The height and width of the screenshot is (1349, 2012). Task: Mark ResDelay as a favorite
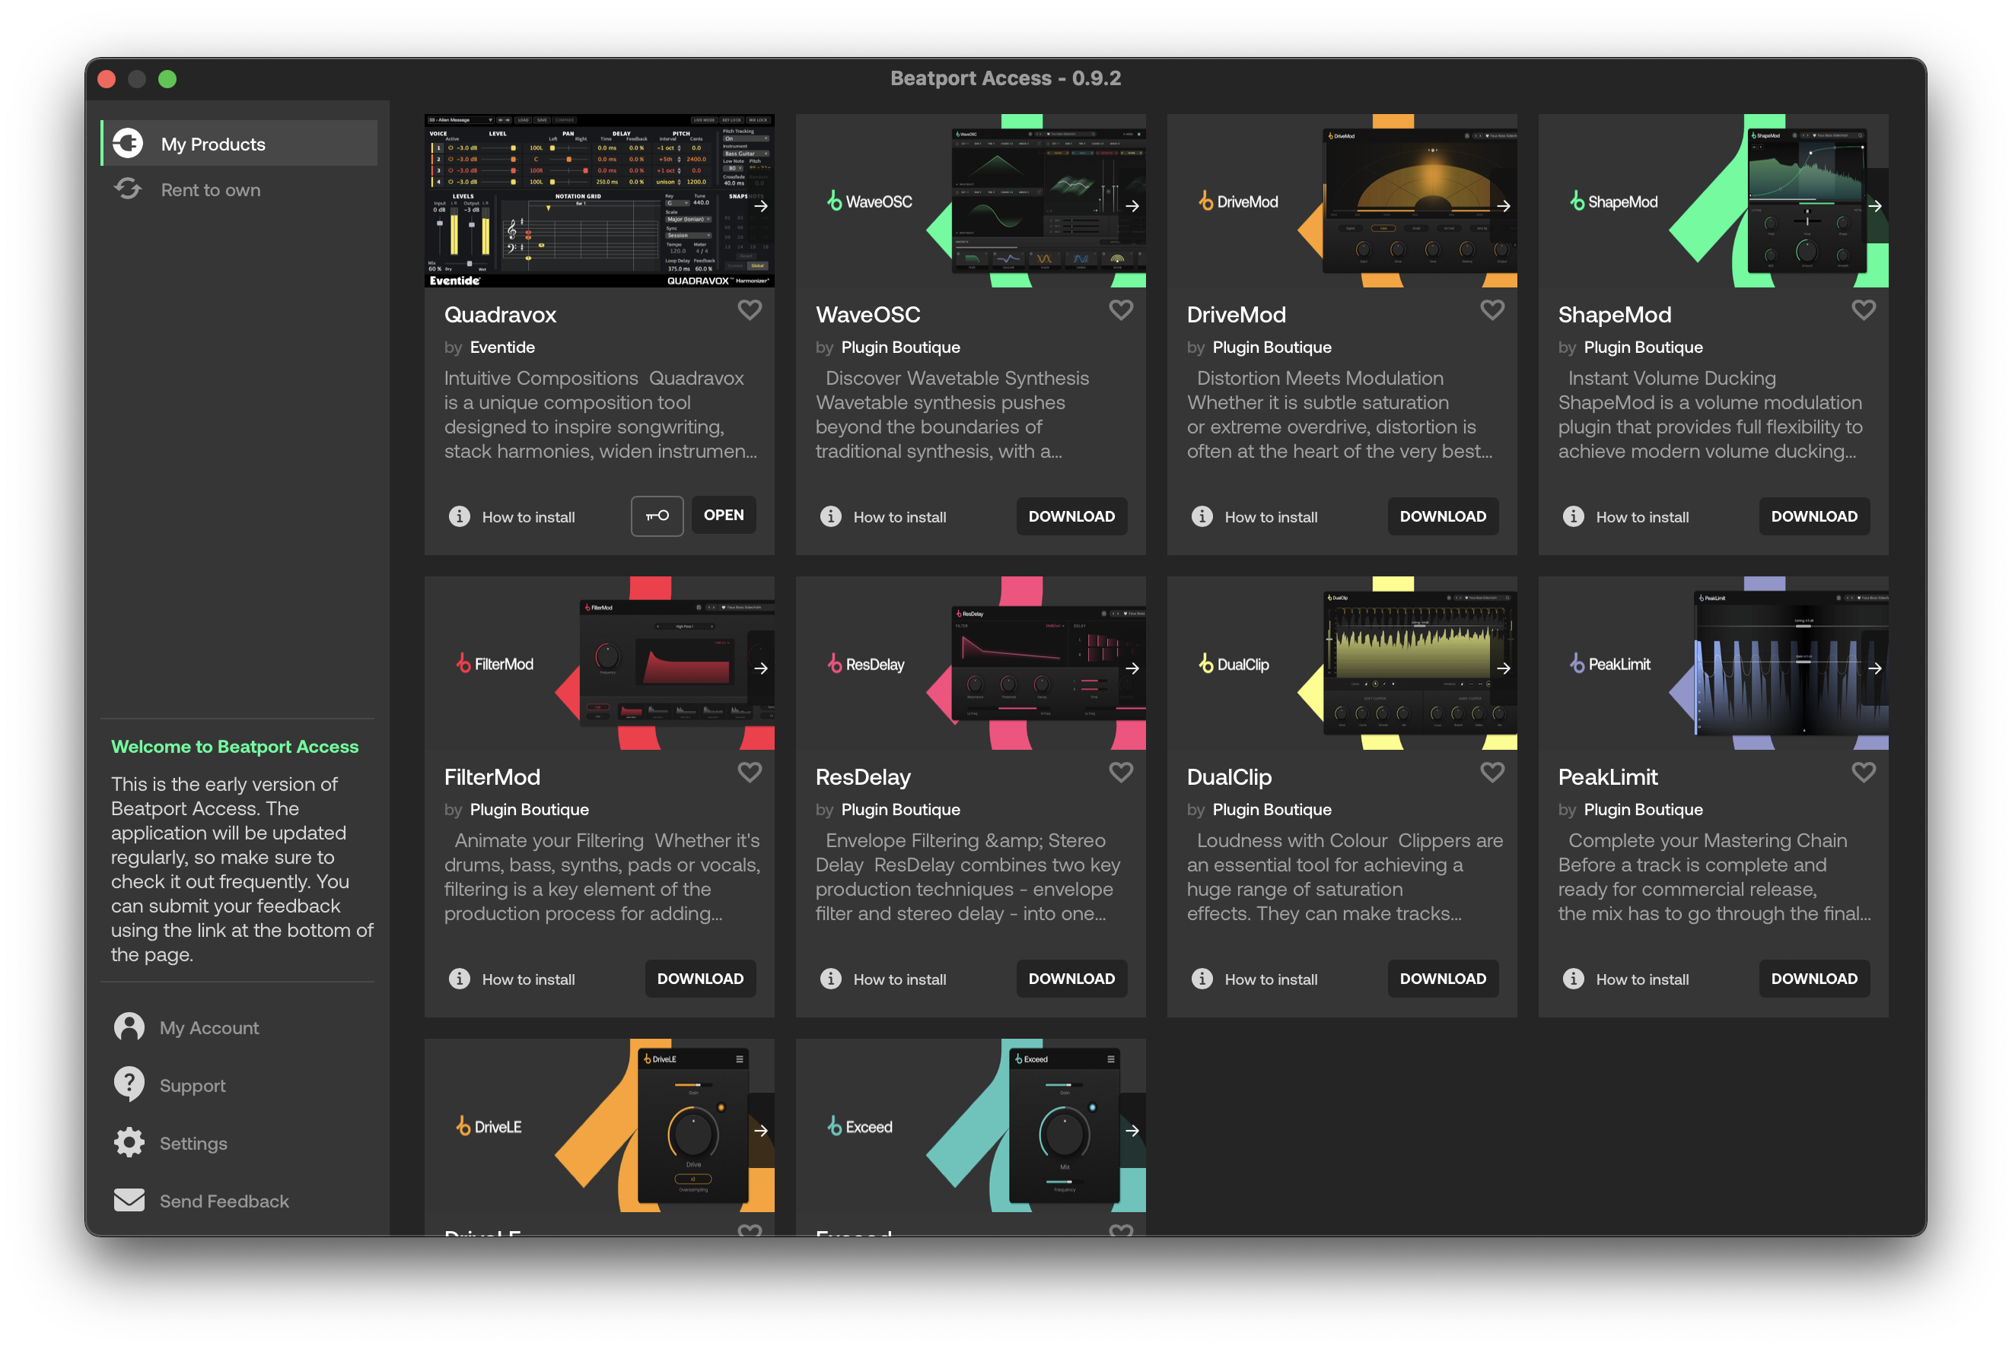pos(1120,773)
